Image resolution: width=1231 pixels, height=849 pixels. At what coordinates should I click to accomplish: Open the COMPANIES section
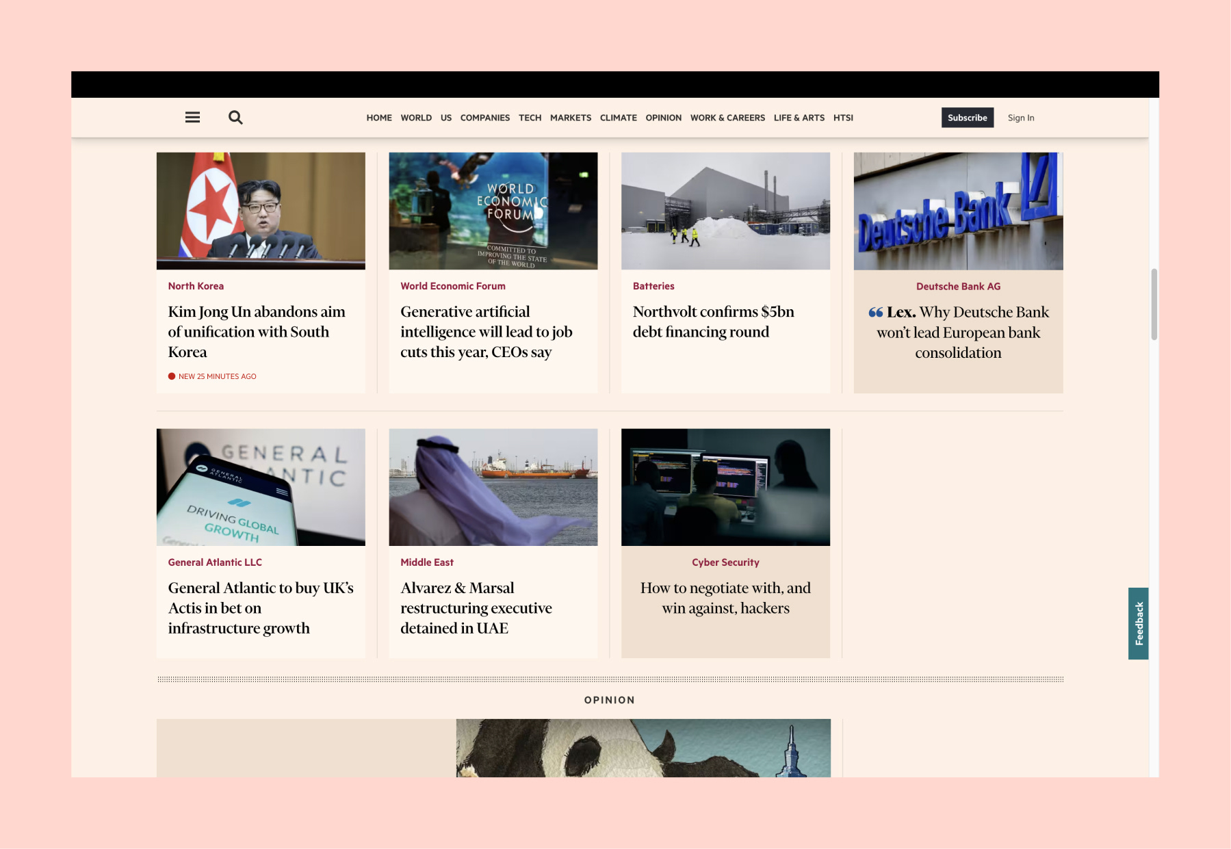(485, 118)
